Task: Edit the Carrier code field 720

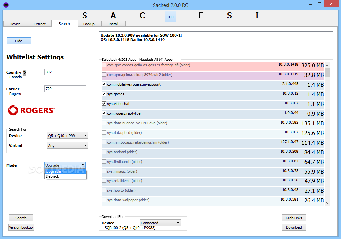Action: point(65,89)
